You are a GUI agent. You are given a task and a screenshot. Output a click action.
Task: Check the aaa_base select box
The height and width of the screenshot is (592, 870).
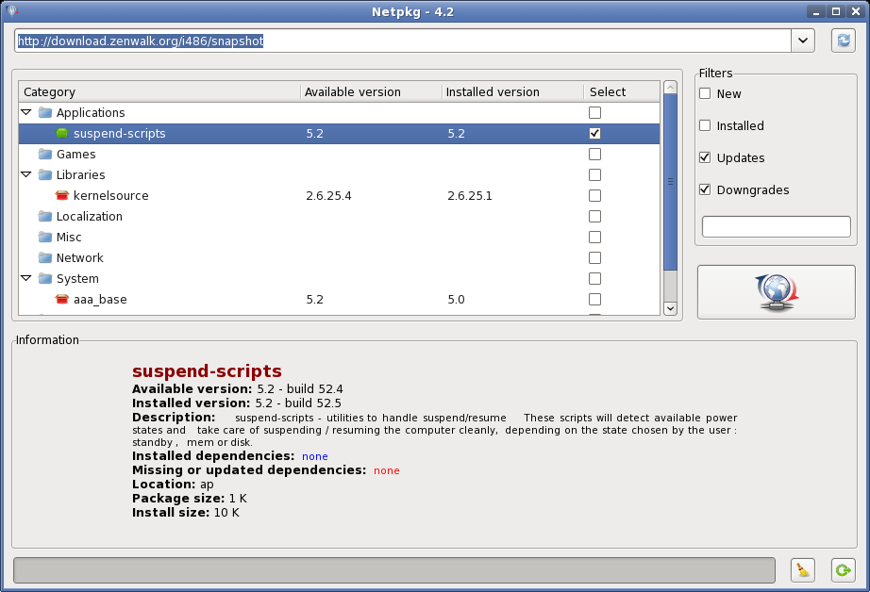click(x=594, y=300)
